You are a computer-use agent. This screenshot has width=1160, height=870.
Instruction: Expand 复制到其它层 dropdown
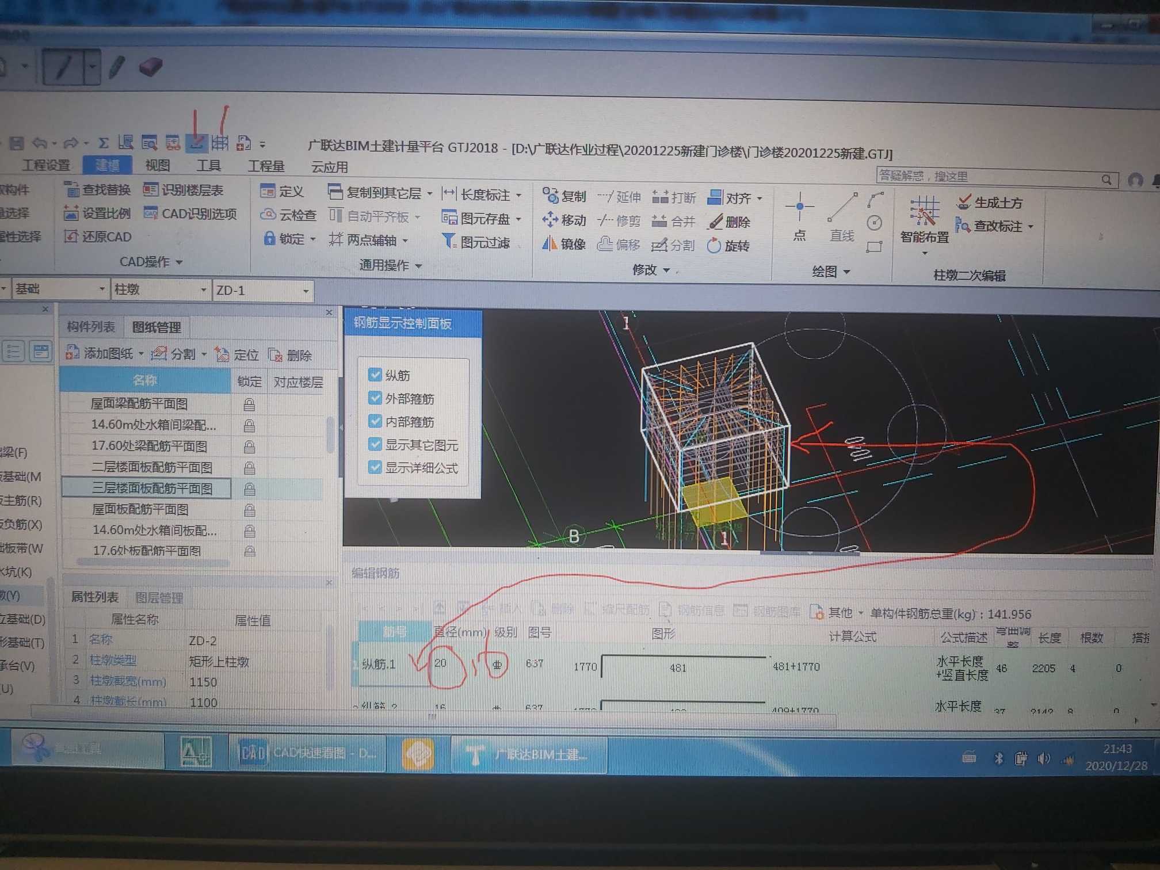pos(430,194)
